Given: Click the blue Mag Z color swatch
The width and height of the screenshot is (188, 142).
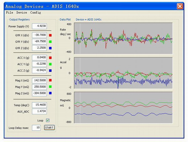Looking at the screenshot, I should pos(50,93).
